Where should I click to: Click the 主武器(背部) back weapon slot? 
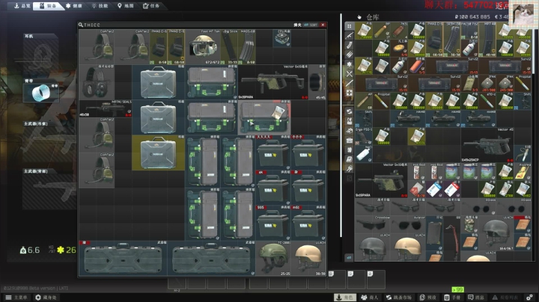pos(50,190)
